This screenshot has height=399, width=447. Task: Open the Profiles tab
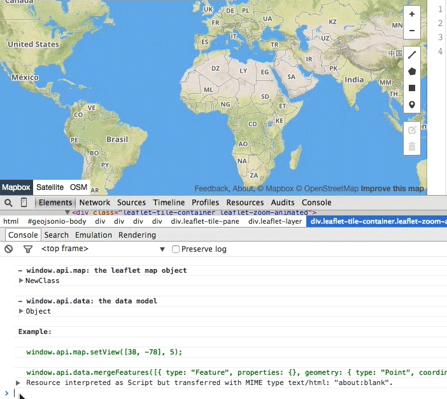[x=205, y=203]
